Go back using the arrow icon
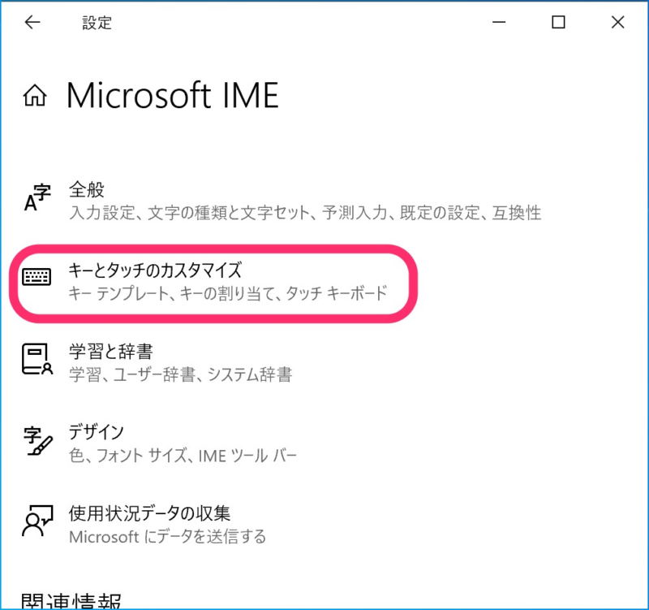 click(32, 23)
